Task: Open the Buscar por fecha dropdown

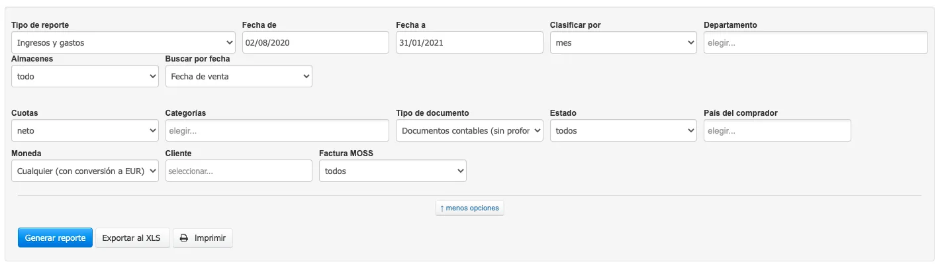Action: 238,76
